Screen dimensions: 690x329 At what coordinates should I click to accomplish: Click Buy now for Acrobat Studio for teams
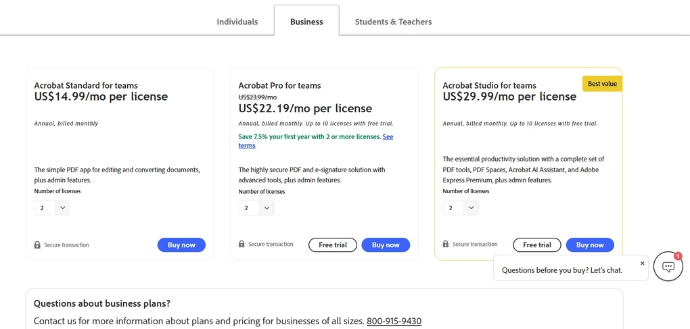tap(590, 245)
